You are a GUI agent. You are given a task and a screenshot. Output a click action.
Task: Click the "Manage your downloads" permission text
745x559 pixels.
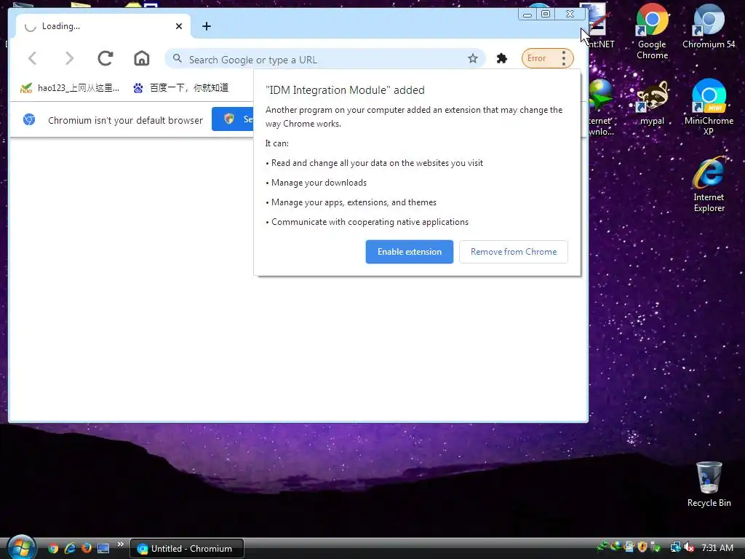point(319,183)
